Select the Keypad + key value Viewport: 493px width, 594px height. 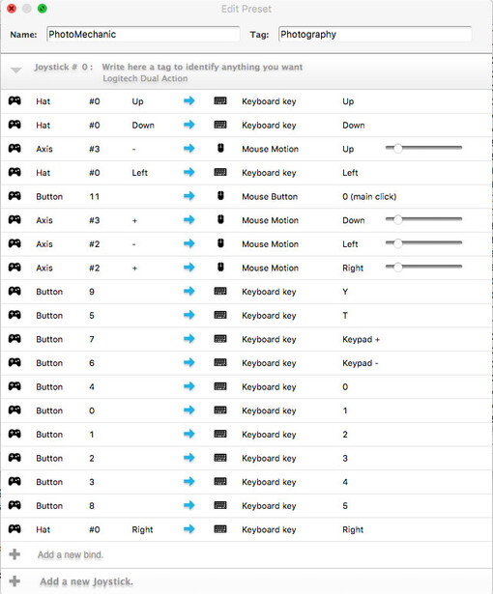click(x=361, y=339)
